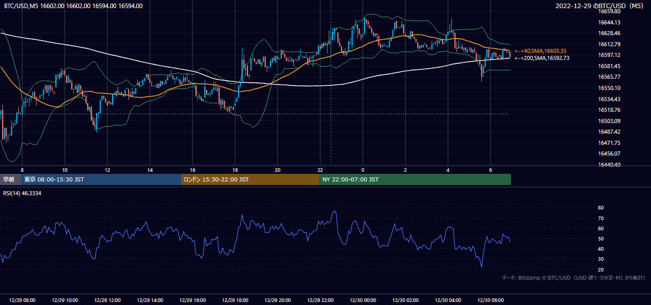Click RSI scale value 40

pyautogui.click(x=601, y=249)
